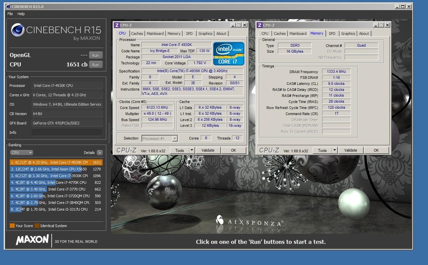Select ranking entry Intel Core i7-3770
Image resolution: width=428 pixels, height=265 pixels.
[x=56, y=189]
